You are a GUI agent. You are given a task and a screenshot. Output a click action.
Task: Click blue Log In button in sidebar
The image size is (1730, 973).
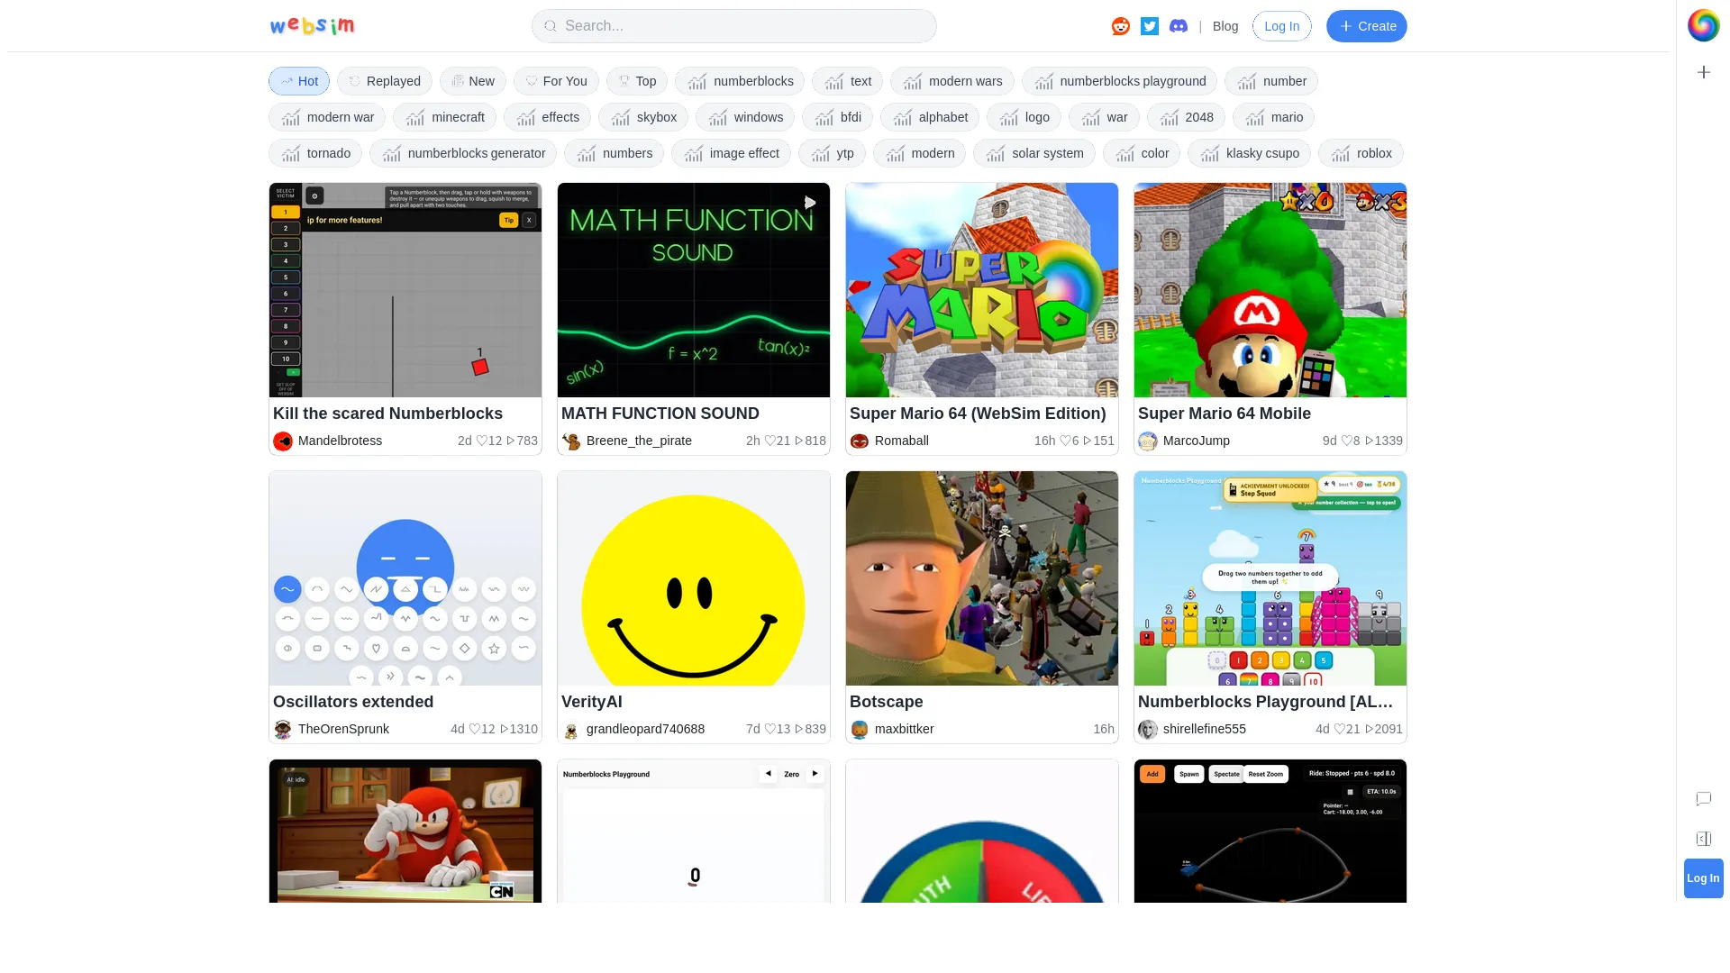point(1703,878)
